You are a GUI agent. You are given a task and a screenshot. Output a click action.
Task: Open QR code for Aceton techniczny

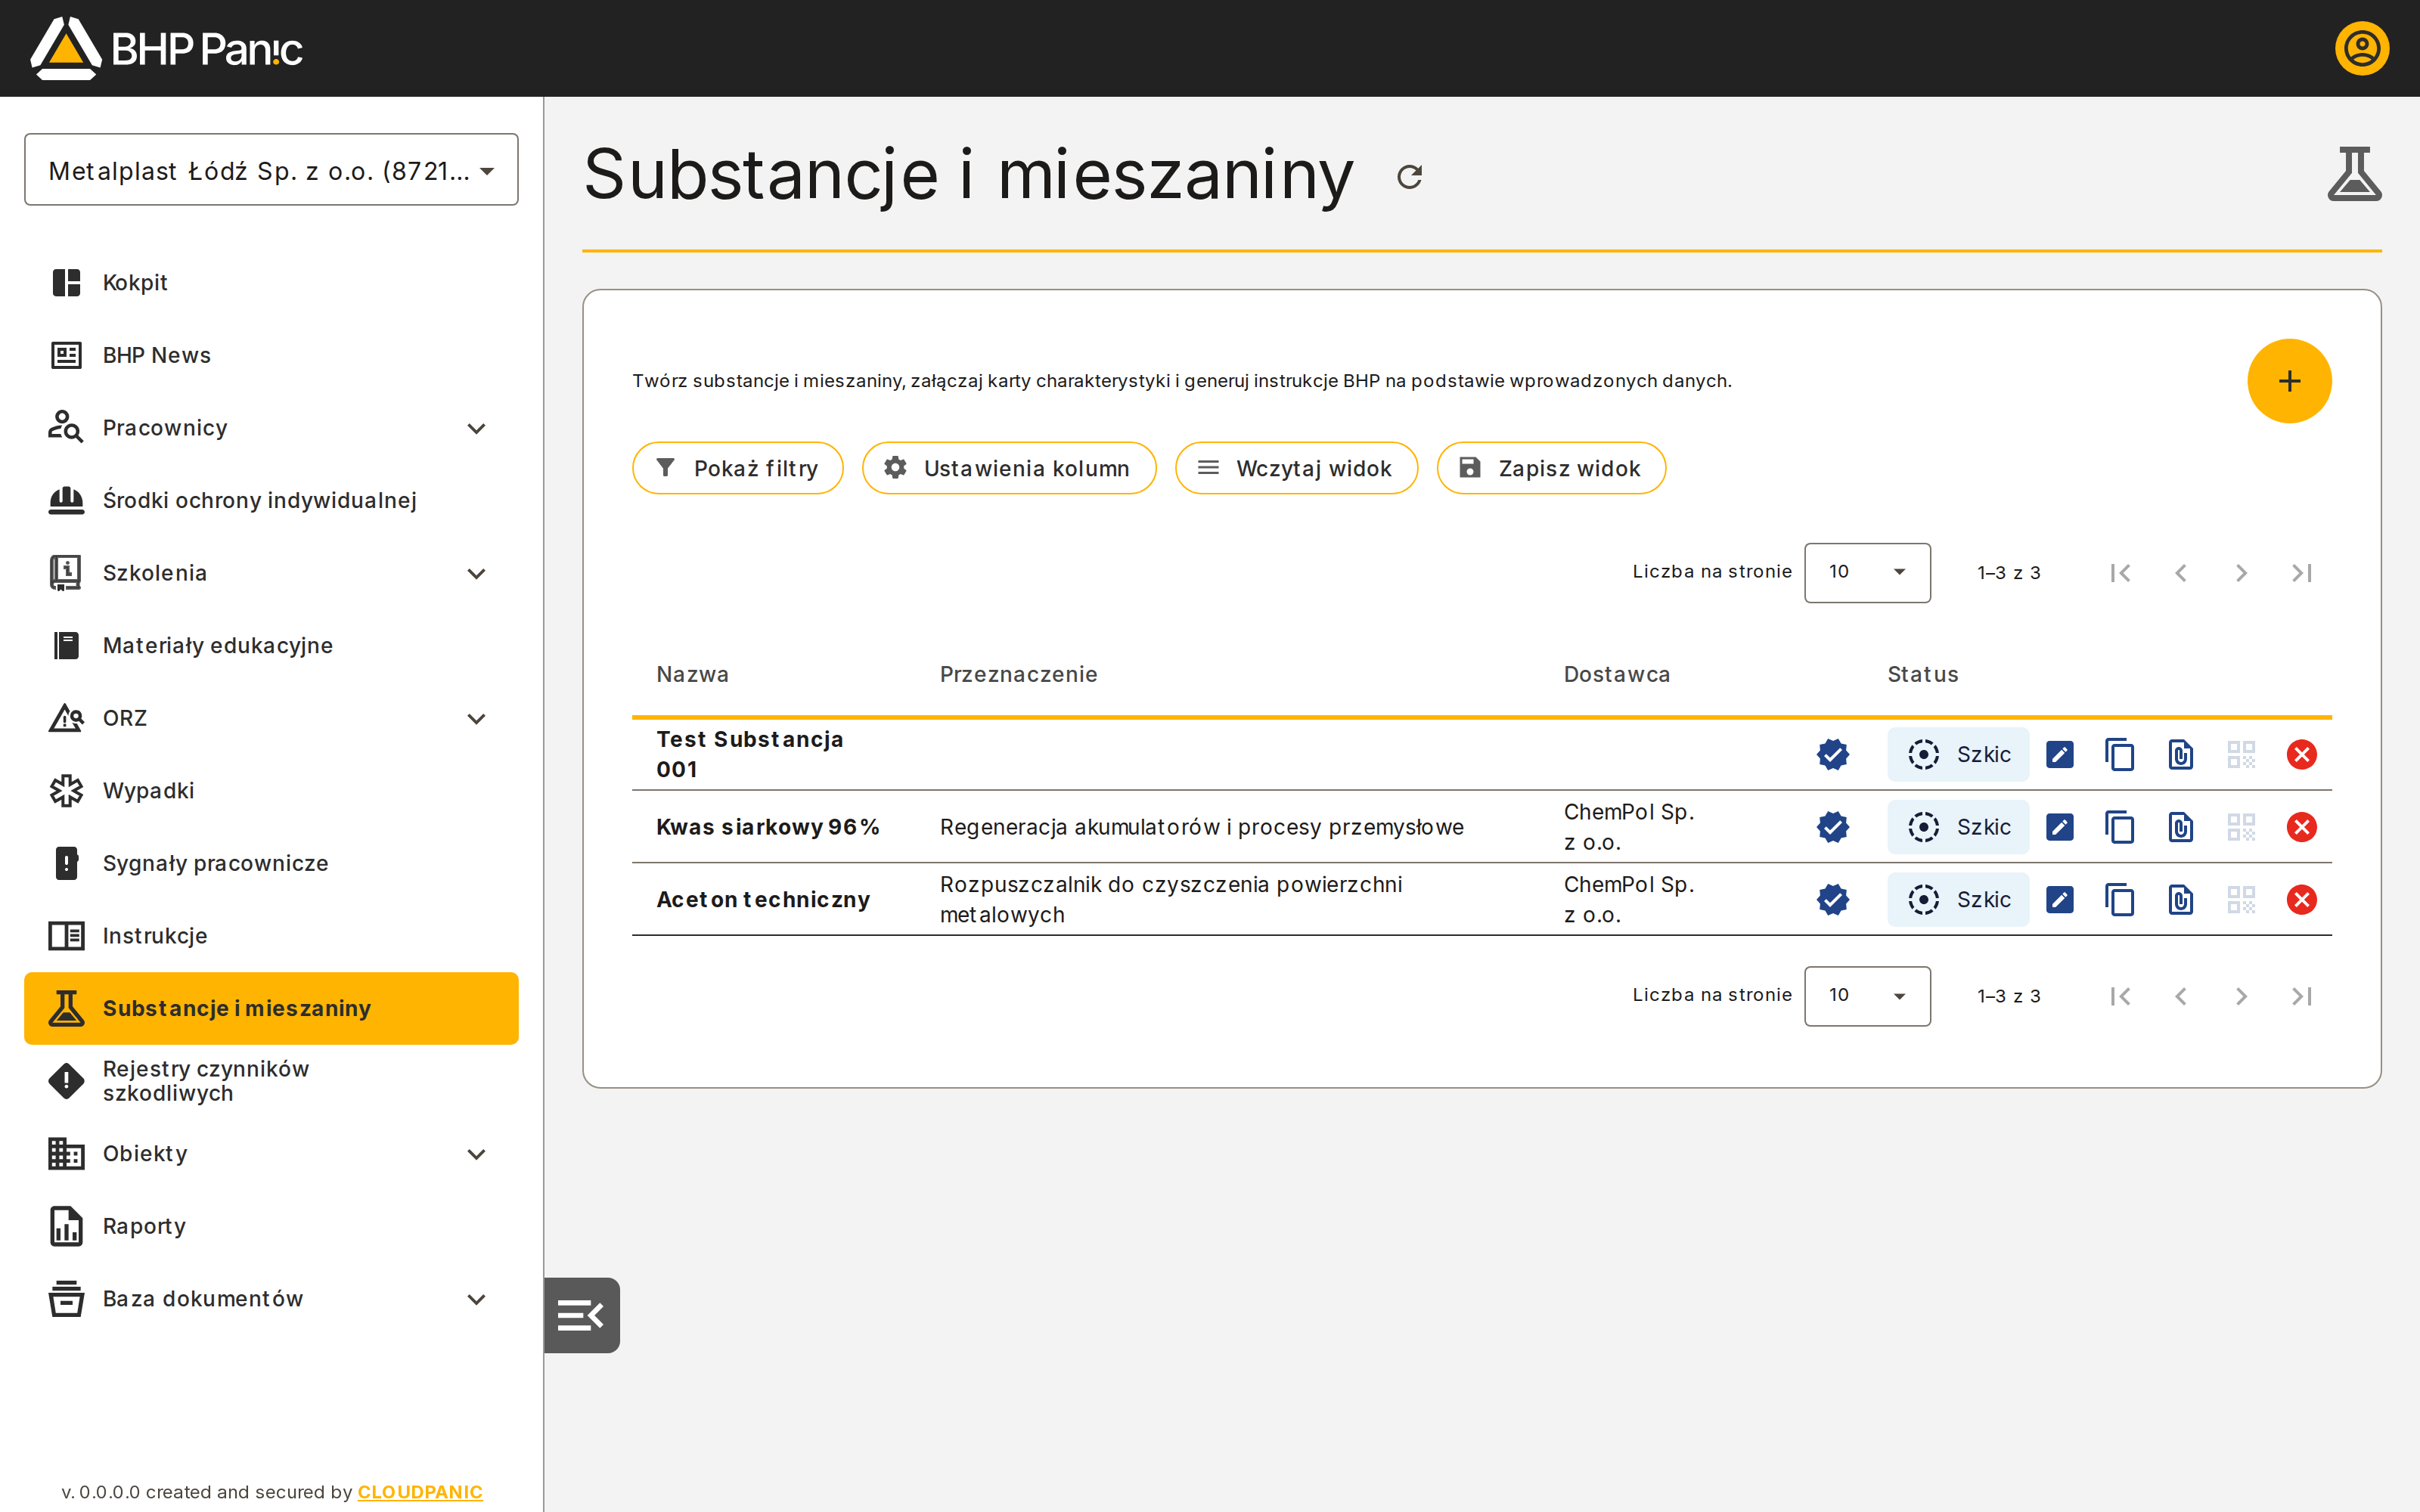2241,900
